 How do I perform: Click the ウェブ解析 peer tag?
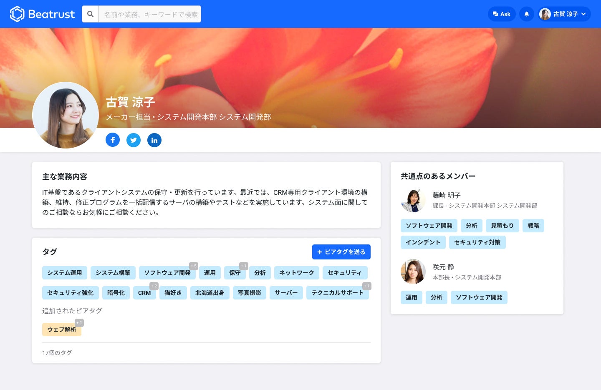point(62,330)
